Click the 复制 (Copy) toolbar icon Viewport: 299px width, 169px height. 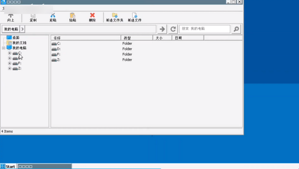[33, 15]
